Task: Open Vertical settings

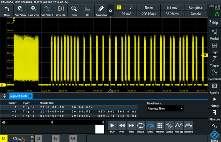Action: point(215,35)
